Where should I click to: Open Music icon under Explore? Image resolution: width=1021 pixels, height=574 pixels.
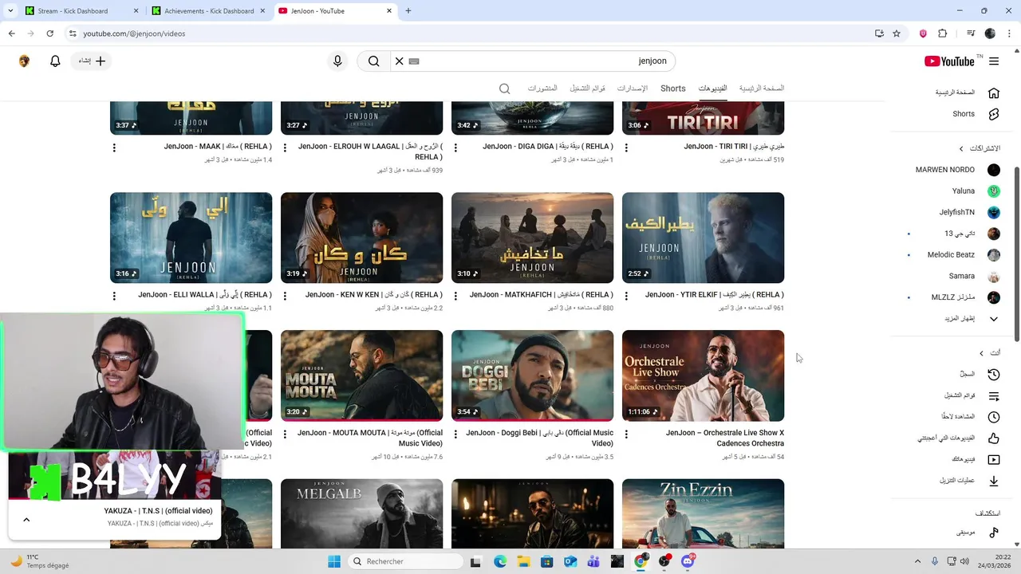pyautogui.click(x=994, y=532)
